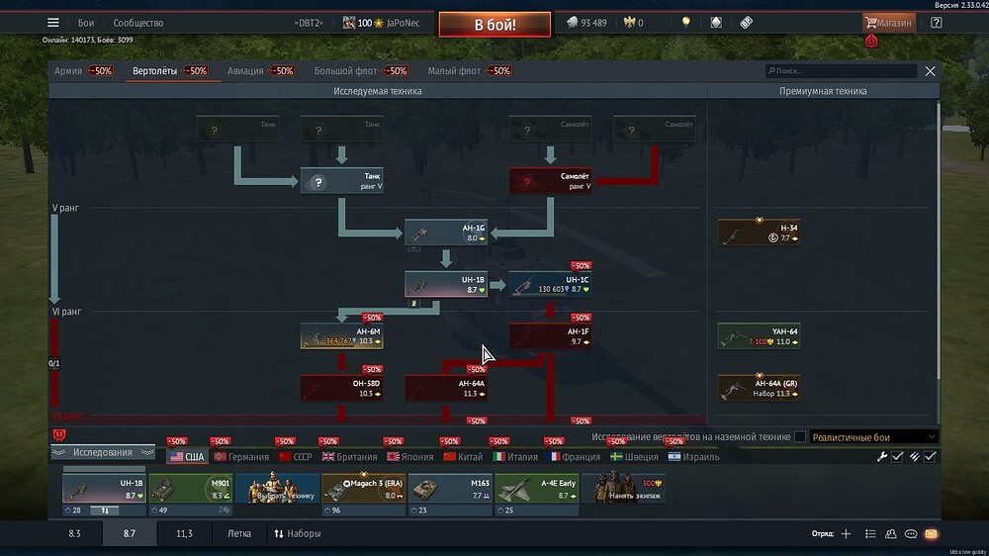Click the swap arrows under UH-1B slot
This screenshot has height=556, width=989.
tap(105, 510)
